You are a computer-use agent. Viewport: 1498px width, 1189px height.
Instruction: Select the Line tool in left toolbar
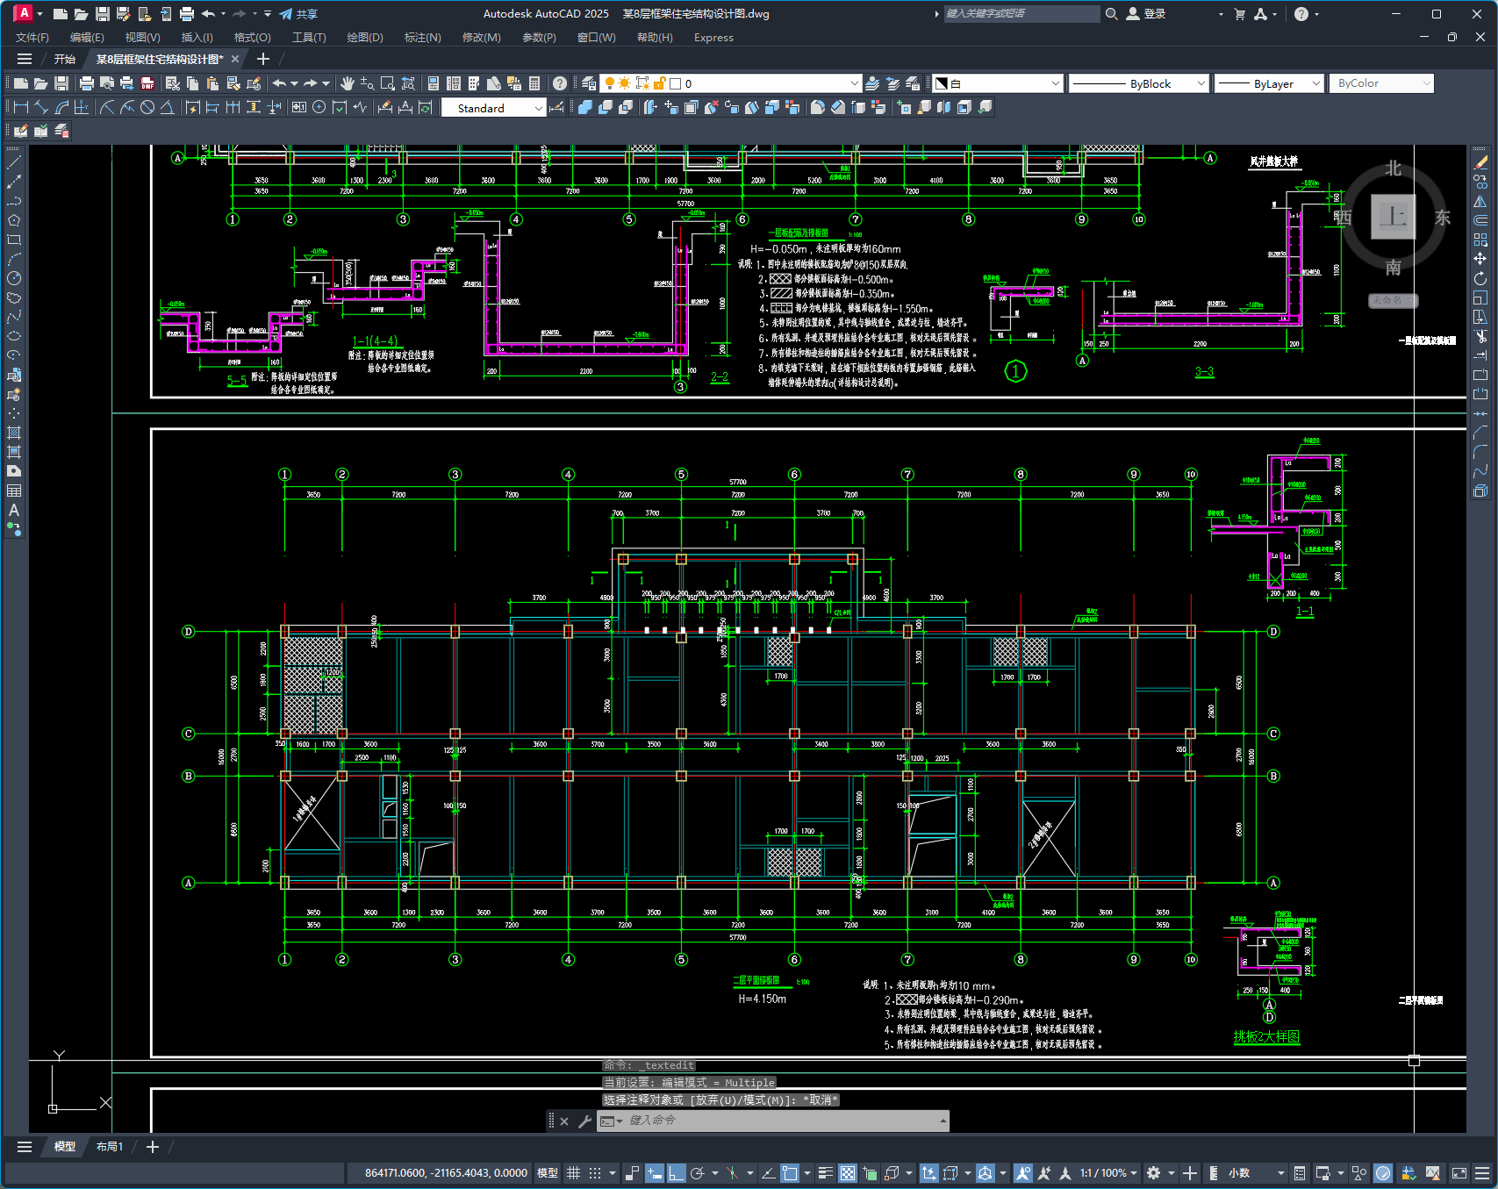click(x=14, y=162)
